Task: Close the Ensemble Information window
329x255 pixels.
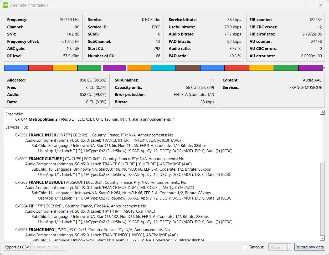Action: 321,5
